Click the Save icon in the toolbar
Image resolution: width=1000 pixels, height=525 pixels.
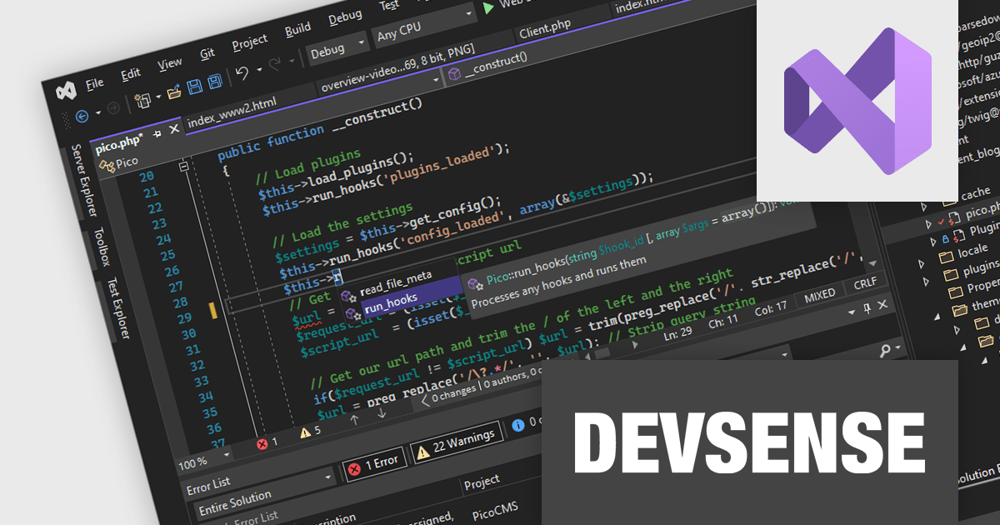[195, 86]
